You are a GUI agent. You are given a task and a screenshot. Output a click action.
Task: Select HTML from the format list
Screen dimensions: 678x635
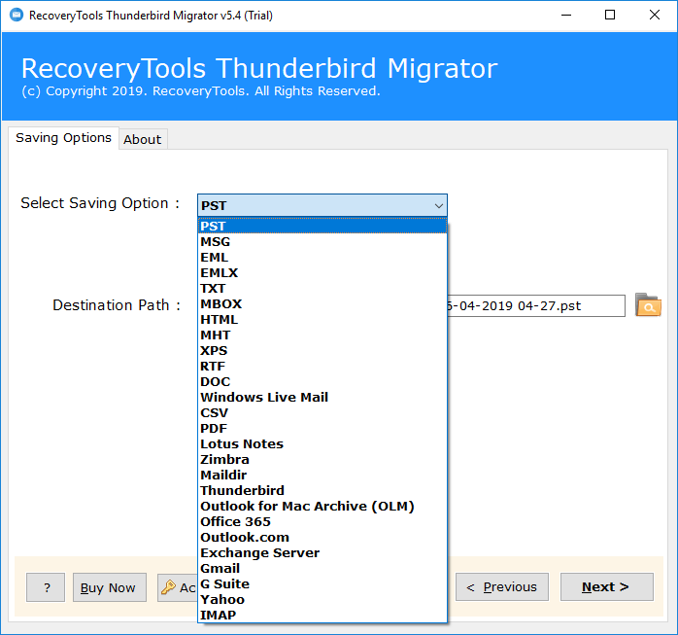322,320
